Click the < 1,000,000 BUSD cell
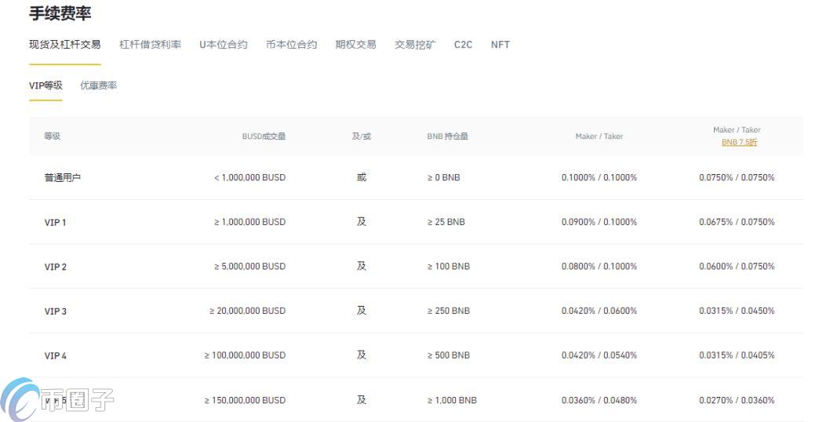The width and height of the screenshot is (830, 422). pos(249,177)
